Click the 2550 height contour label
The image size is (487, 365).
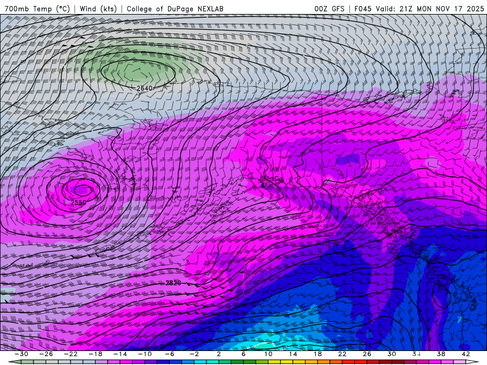(79, 203)
